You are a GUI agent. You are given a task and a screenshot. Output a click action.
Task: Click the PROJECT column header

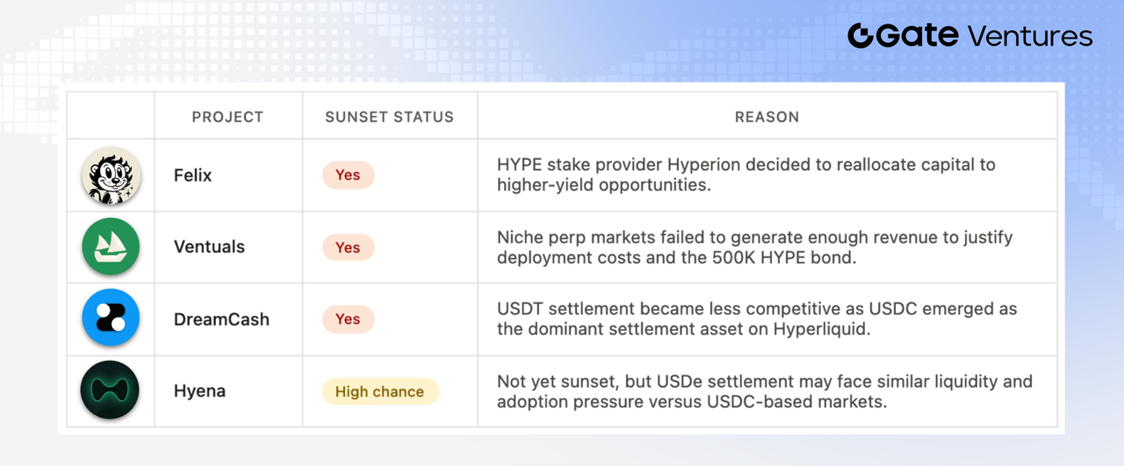tap(227, 117)
